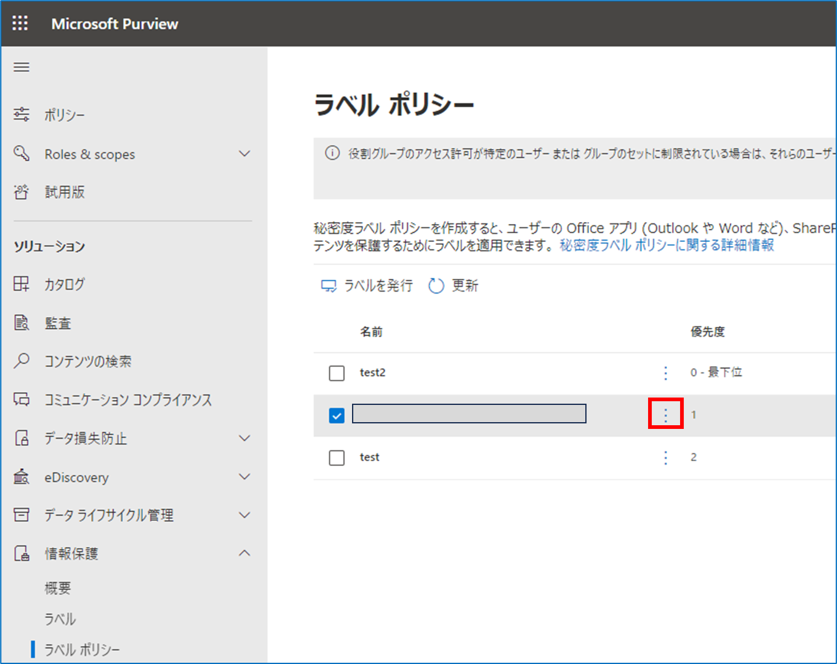Screen dimensions: 837x664
Task: Click the カタログ grid icon
Action: coord(22,284)
